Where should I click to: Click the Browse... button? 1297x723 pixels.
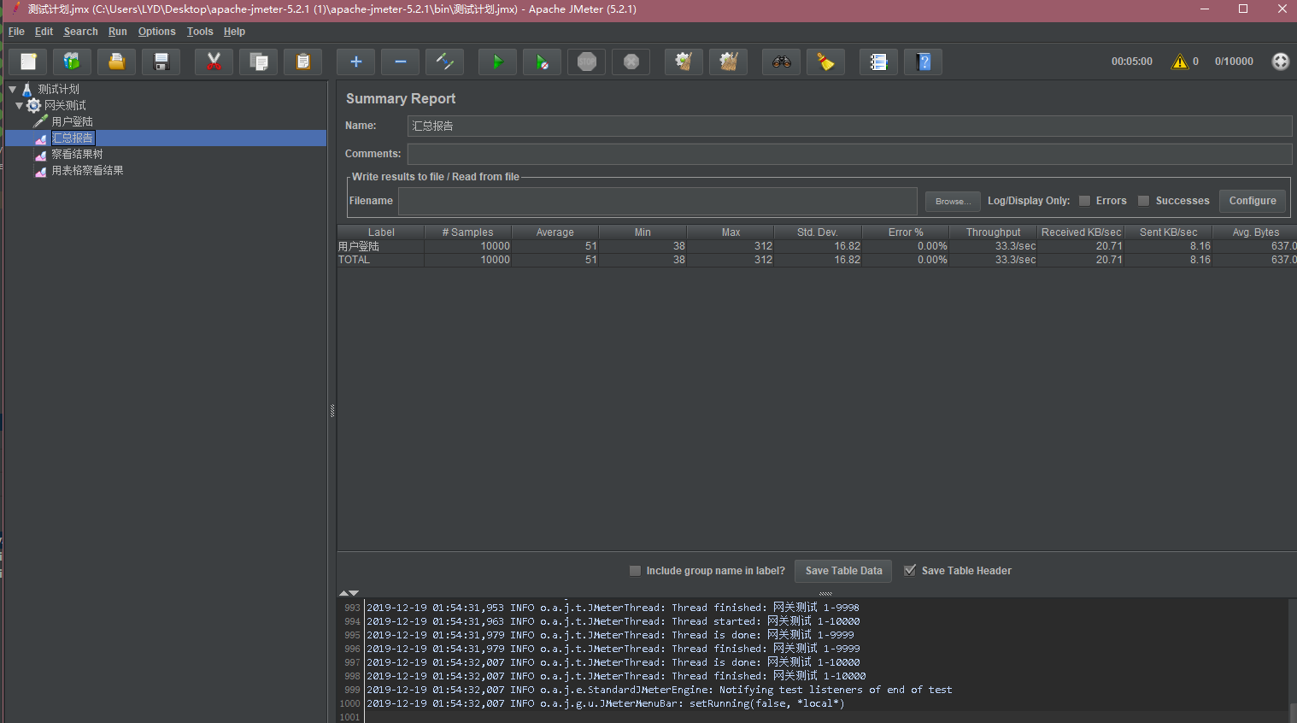tap(953, 202)
